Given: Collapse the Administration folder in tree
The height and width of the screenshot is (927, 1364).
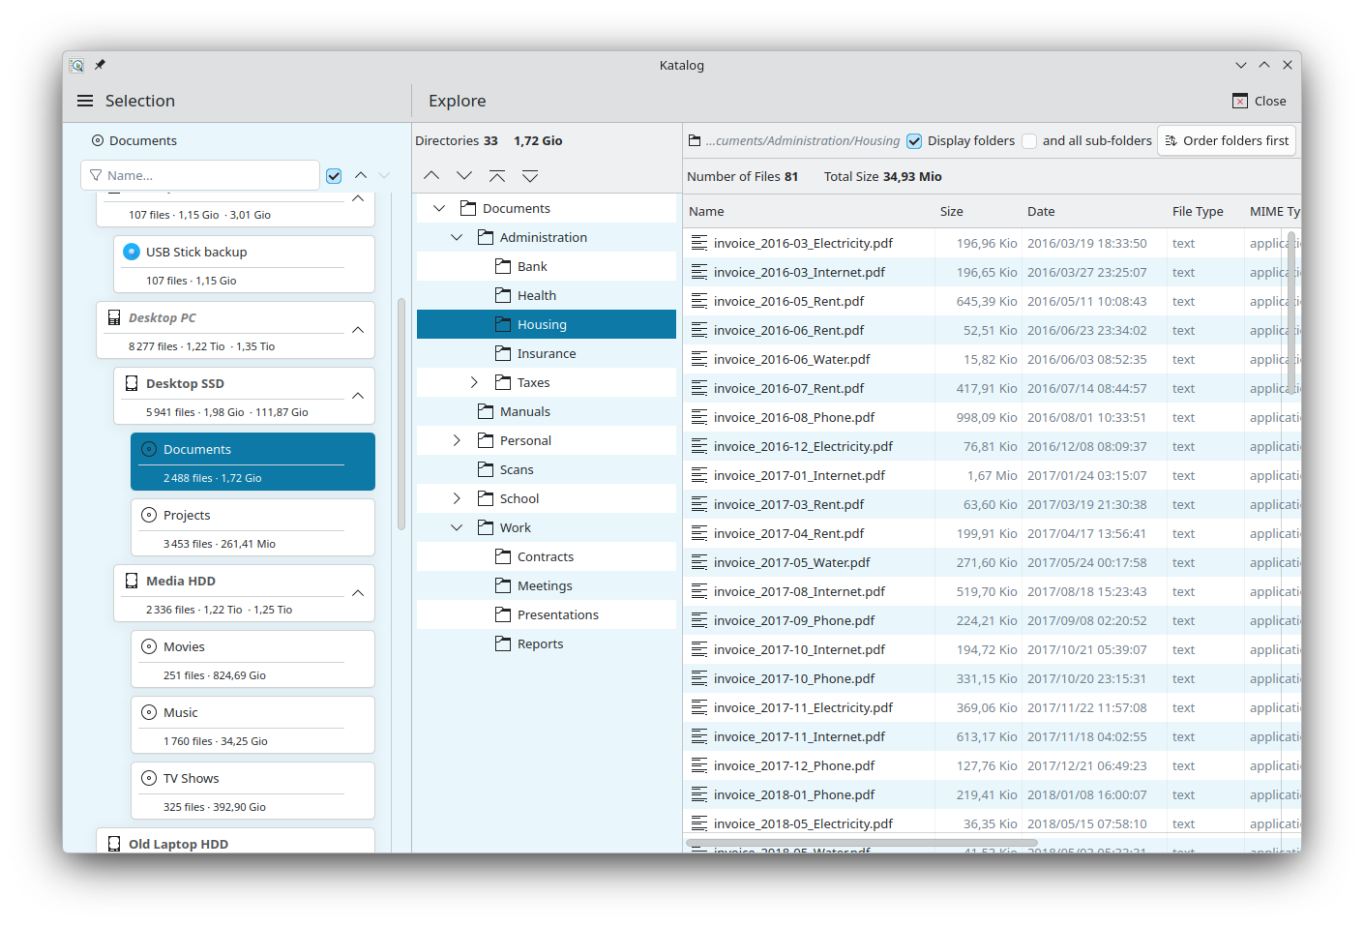Looking at the screenshot, I should pos(457,237).
